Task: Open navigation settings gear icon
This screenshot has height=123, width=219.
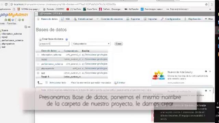Action: pyautogui.click(x=20, y=20)
